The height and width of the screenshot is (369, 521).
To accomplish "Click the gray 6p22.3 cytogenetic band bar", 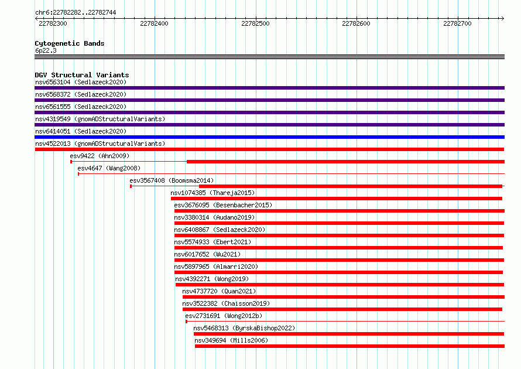I will pos(269,57).
